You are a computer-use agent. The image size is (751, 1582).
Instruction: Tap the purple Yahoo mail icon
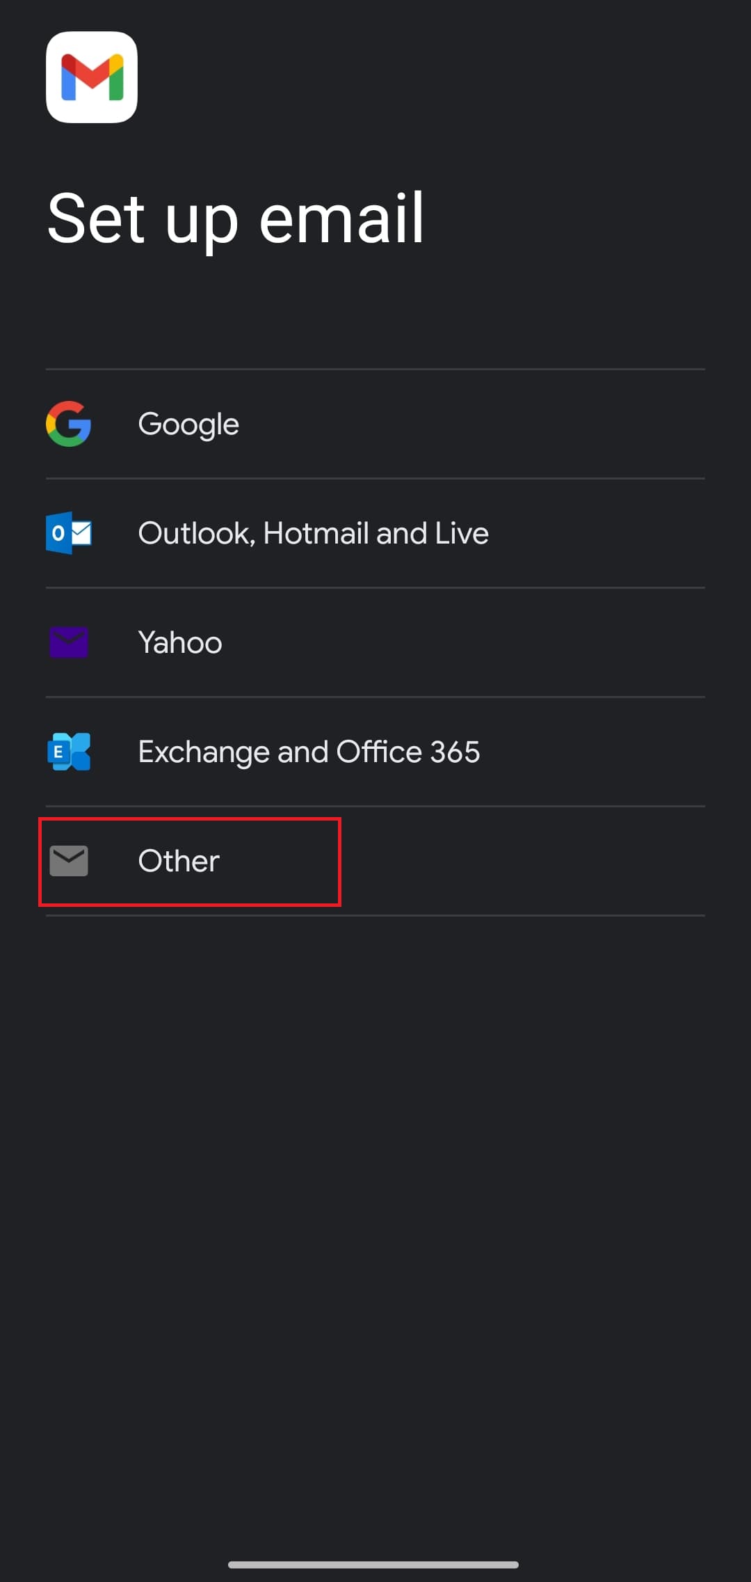click(x=69, y=642)
